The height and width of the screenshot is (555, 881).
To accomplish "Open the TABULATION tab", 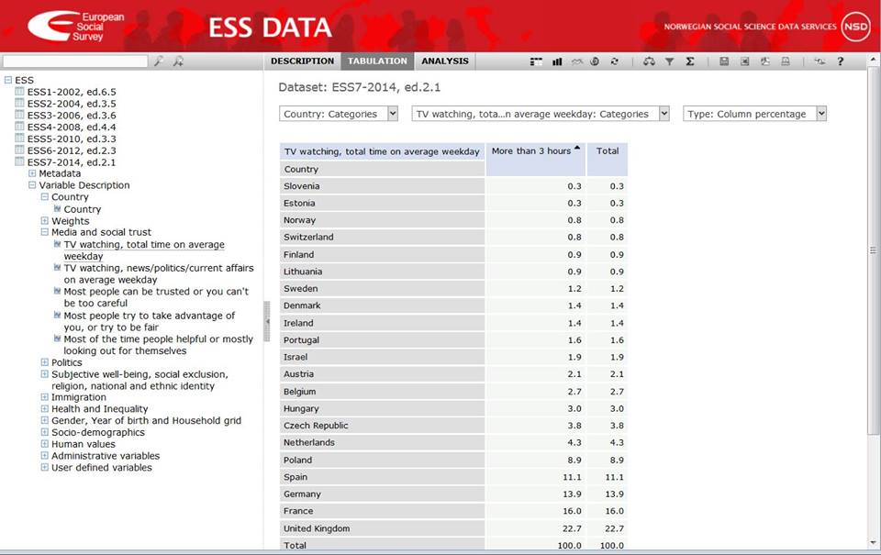I will 377,61.
